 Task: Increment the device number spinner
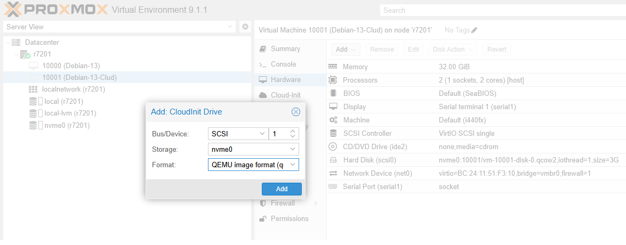point(293,131)
